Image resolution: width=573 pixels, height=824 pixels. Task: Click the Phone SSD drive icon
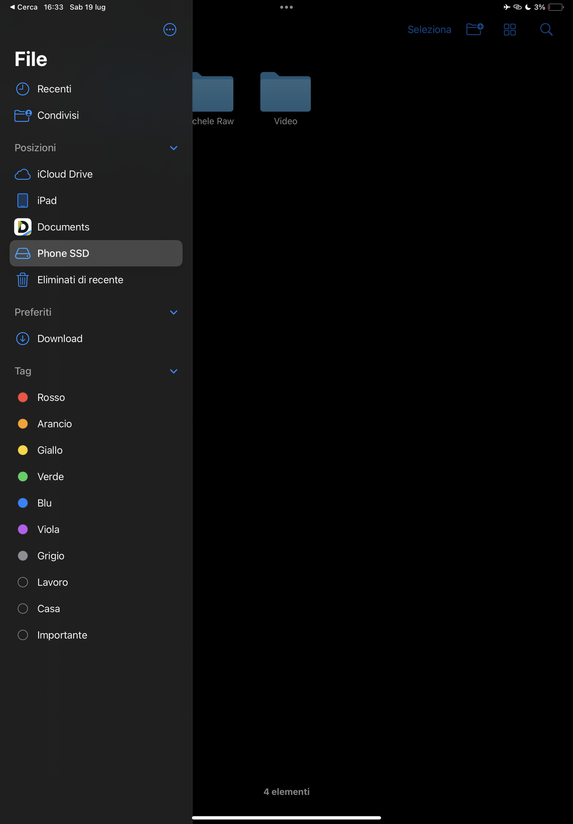(23, 253)
